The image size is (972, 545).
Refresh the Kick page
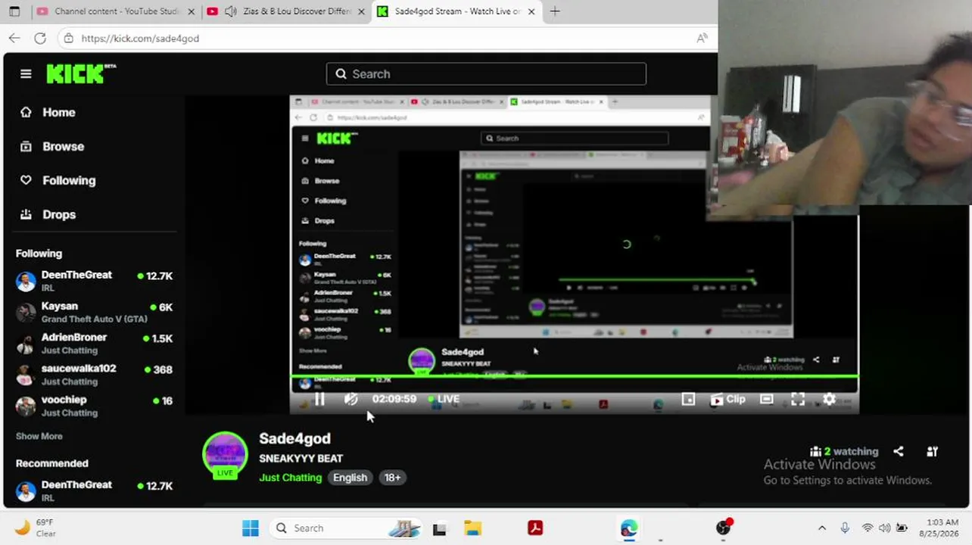pos(40,38)
